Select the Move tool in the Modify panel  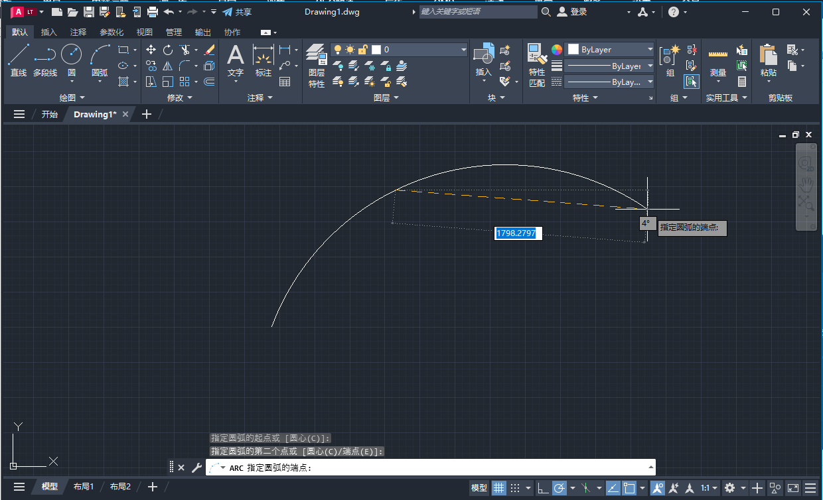click(x=151, y=49)
